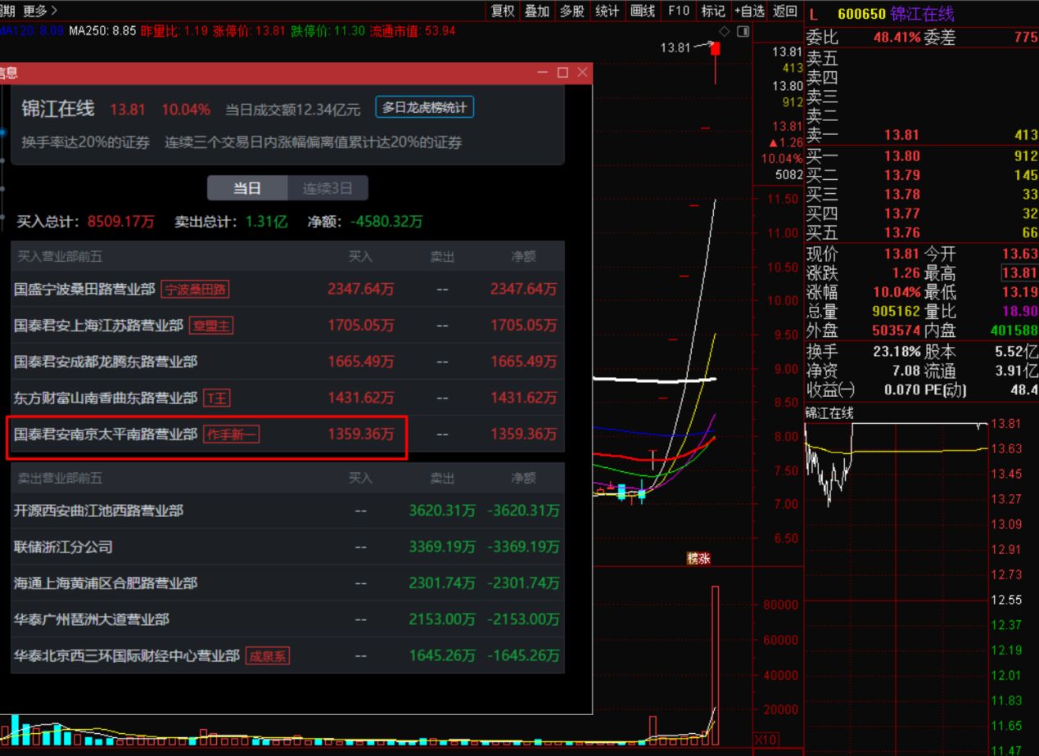This screenshot has height=756, width=1039.
Task: Click the 2347.64万 buy amount
Action: [360, 289]
